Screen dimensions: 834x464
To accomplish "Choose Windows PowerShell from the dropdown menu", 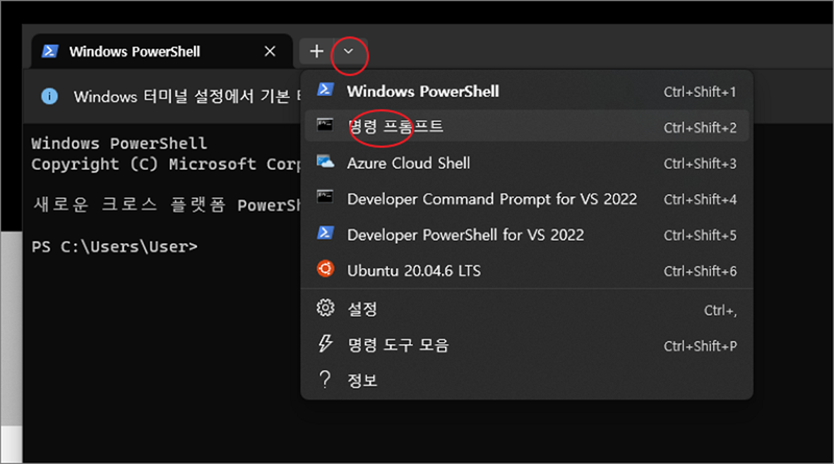I will pyautogui.click(x=527, y=91).
